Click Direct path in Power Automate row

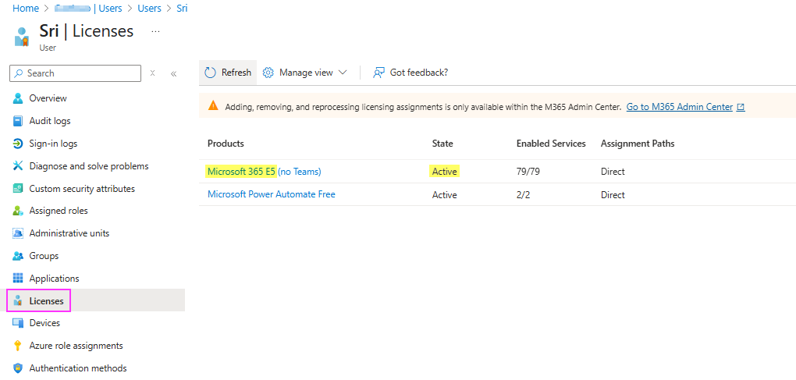613,195
